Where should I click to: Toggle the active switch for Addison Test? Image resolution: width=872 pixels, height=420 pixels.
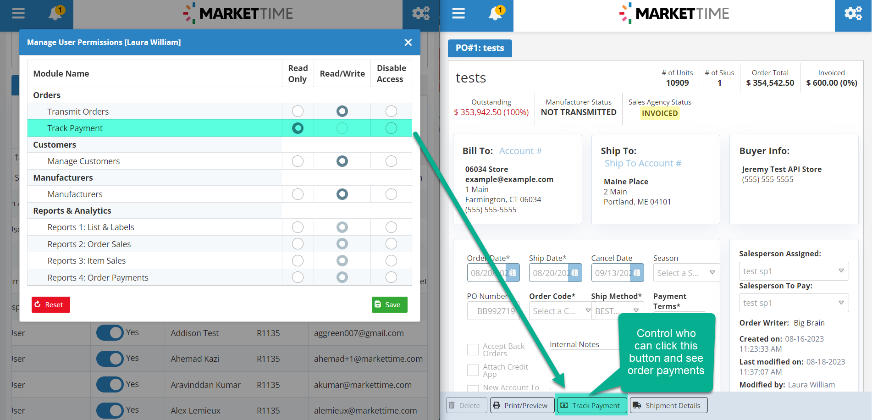(x=110, y=333)
